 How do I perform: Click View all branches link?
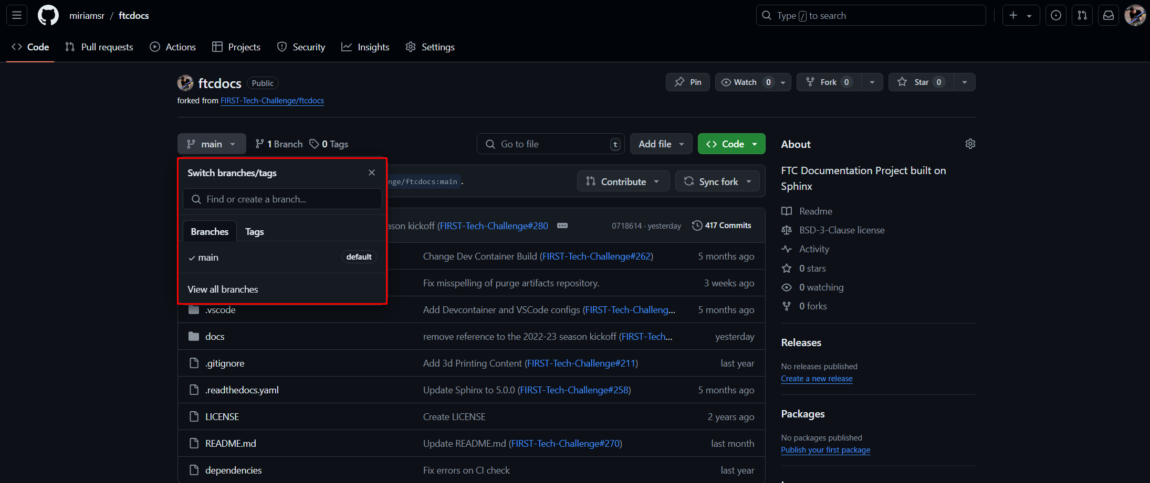(223, 289)
